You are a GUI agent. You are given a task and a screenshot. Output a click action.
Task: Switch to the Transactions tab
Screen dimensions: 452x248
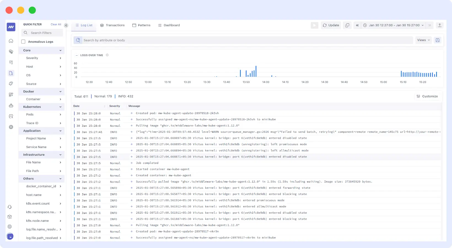(x=113, y=25)
